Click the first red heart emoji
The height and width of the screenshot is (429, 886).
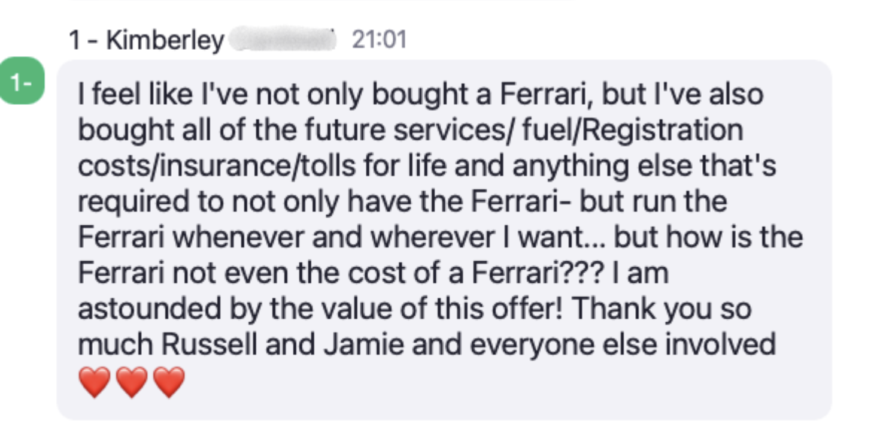point(95,382)
